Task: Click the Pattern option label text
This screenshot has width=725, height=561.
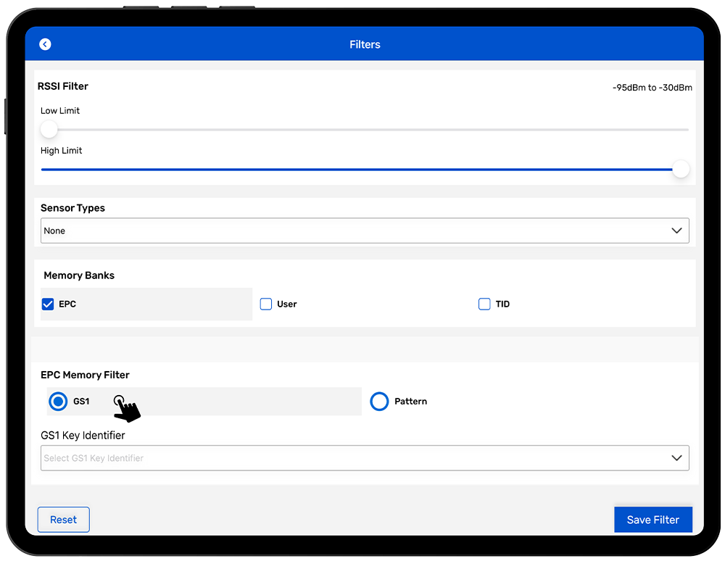Action: click(x=410, y=401)
